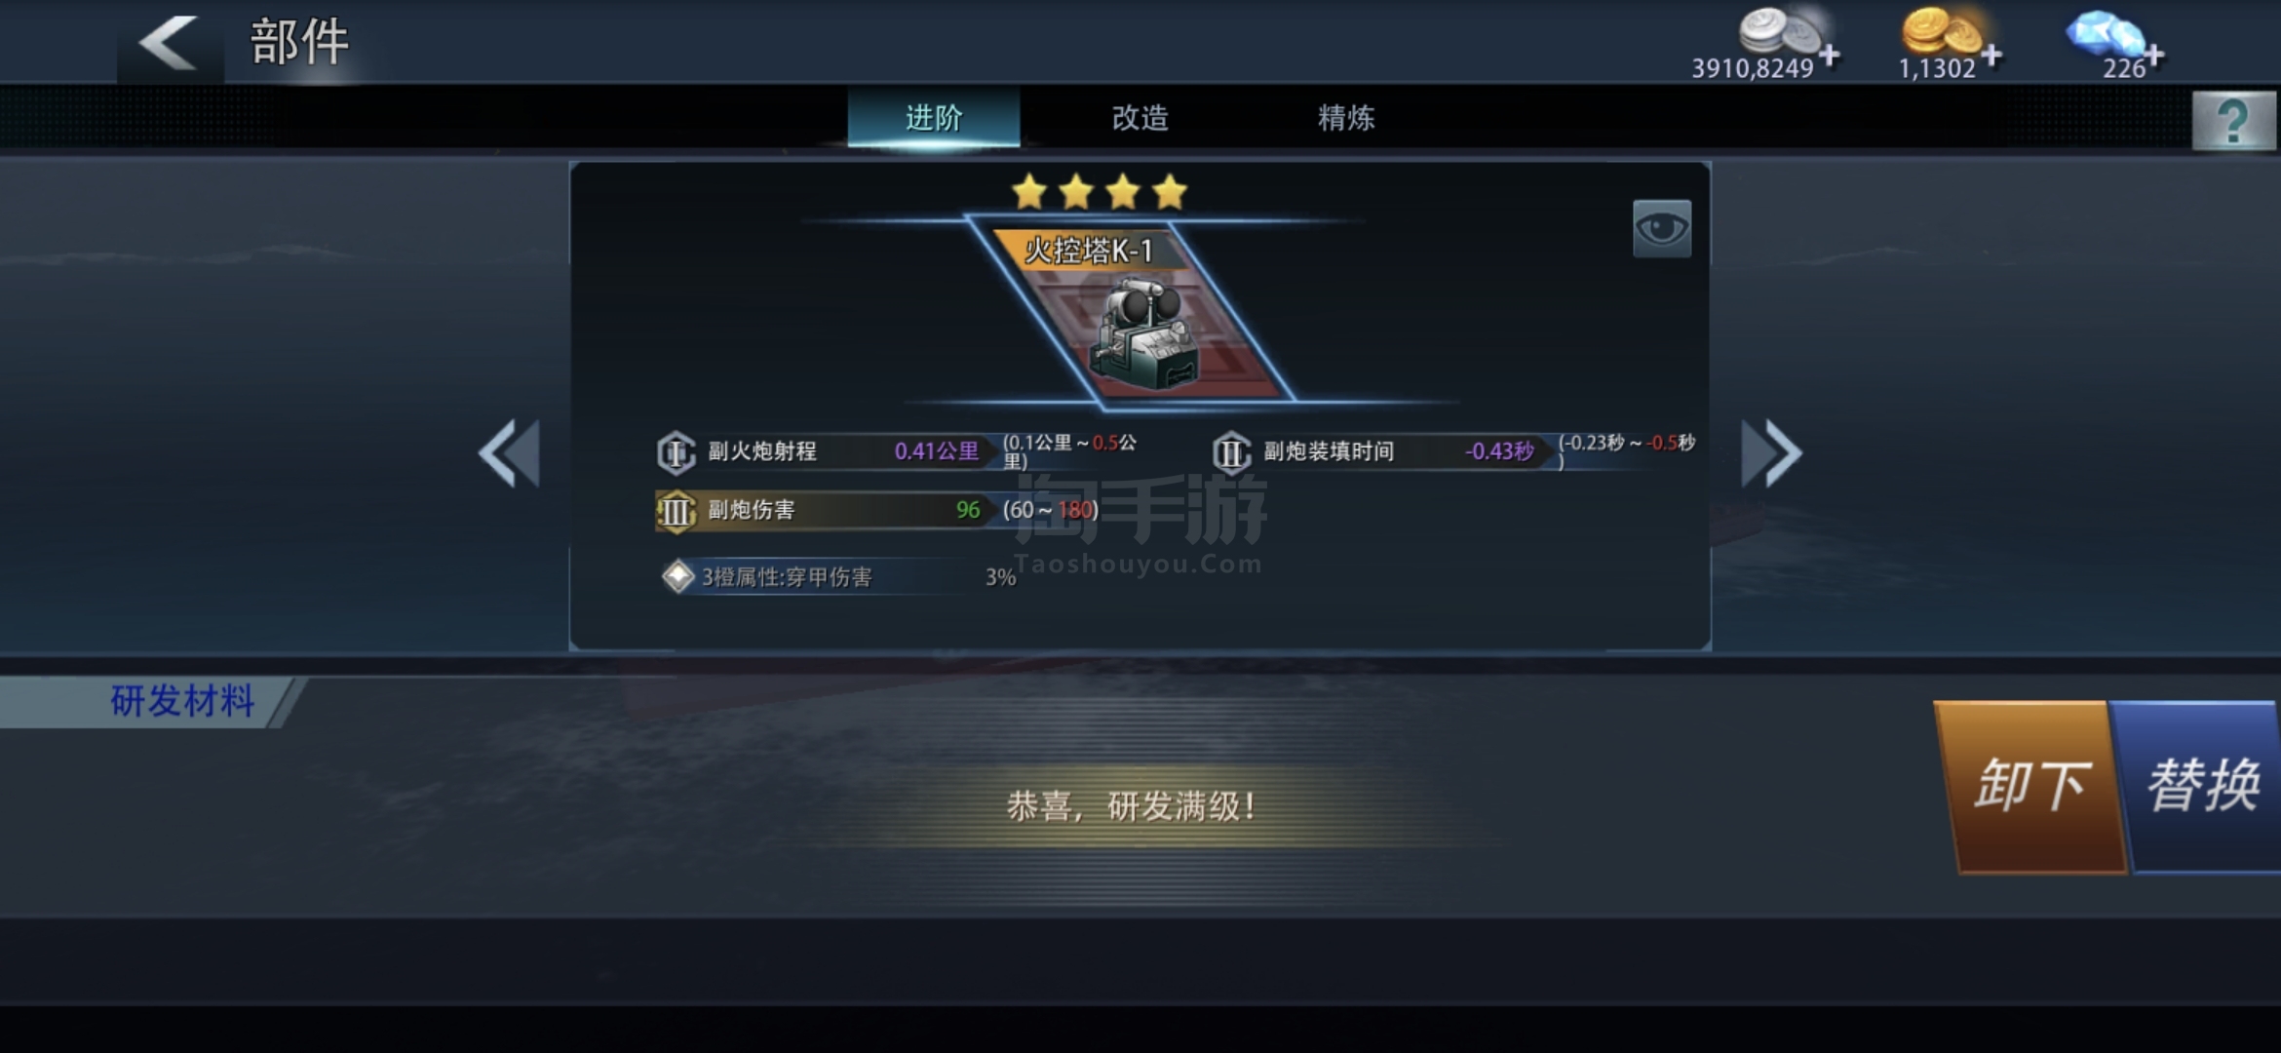This screenshot has width=2281, height=1053.
Task: Click the 3橙属性 diamond icon
Action: [x=677, y=576]
